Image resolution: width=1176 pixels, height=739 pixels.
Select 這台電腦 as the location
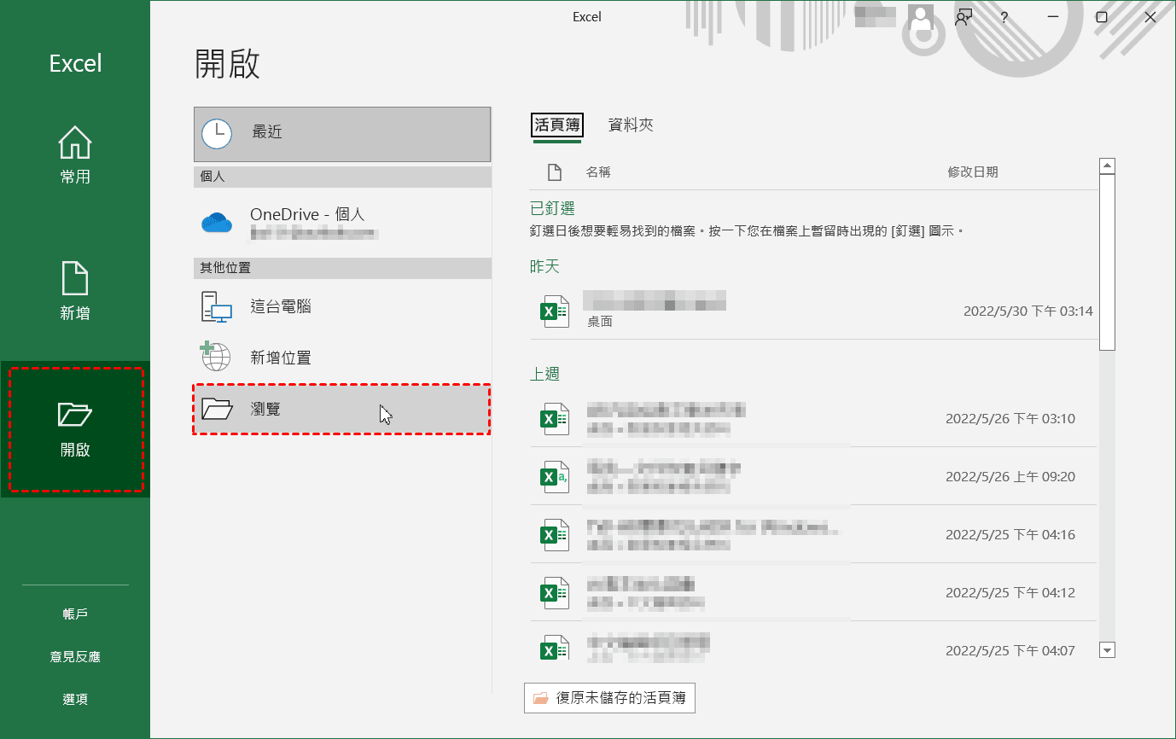coord(342,306)
